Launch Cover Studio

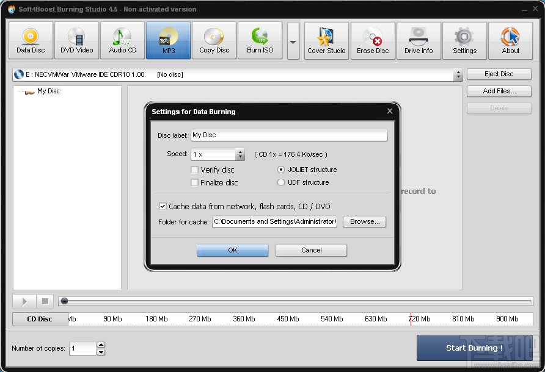point(326,40)
